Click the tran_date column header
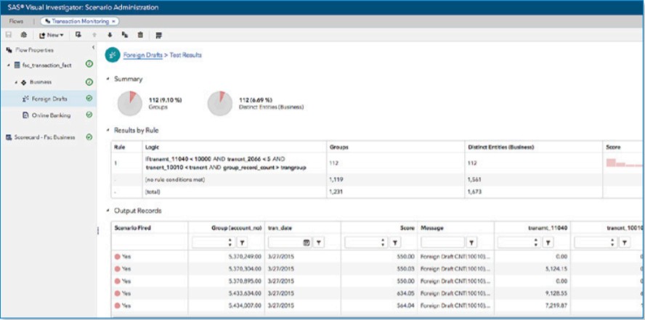The width and height of the screenshot is (645, 320). 303,228
